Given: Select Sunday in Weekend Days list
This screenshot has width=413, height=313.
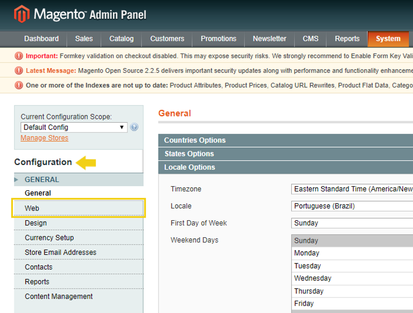Looking at the screenshot, I should (x=353, y=241).
